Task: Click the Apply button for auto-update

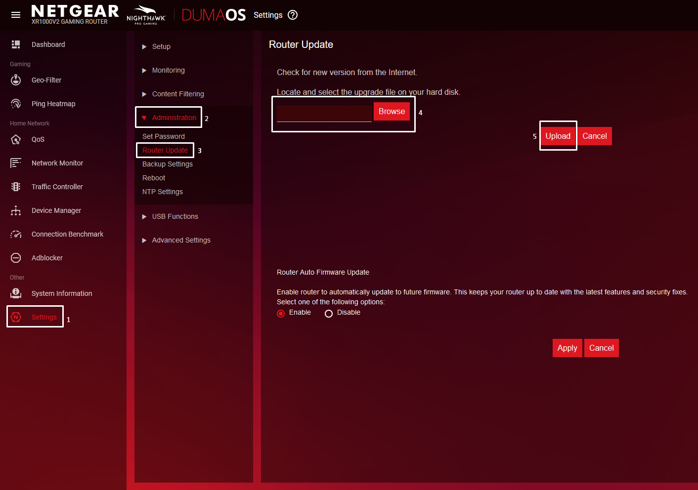Action: pyautogui.click(x=567, y=348)
